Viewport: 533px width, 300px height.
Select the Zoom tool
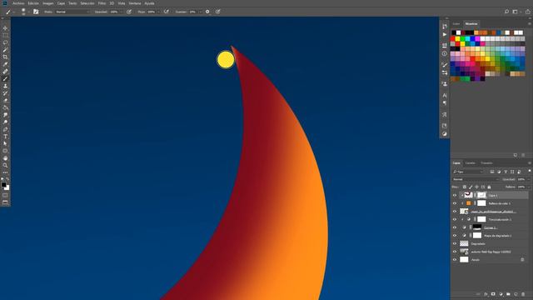pyautogui.click(x=5, y=165)
